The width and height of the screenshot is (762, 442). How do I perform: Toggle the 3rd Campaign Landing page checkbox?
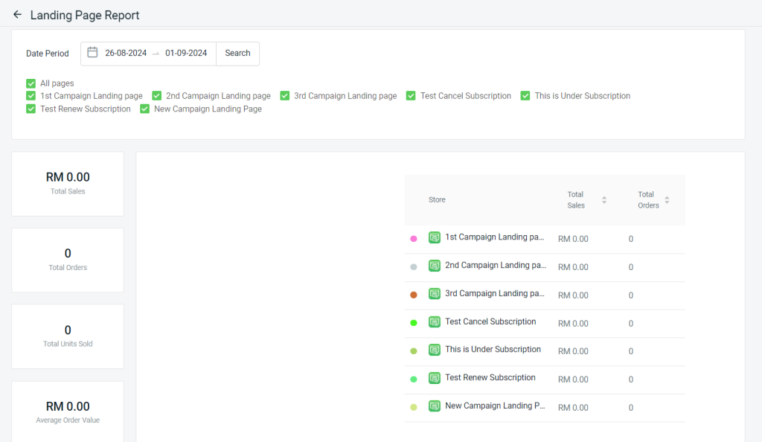[285, 96]
